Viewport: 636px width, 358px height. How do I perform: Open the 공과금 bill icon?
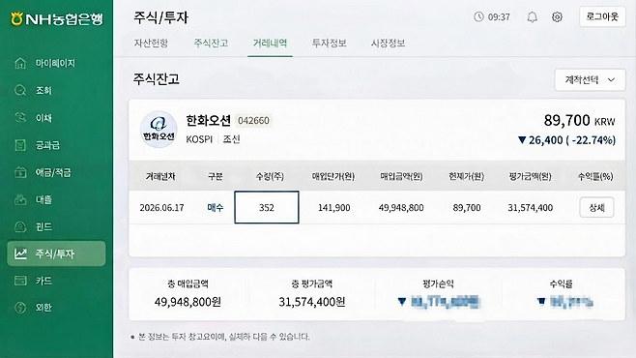(20, 145)
